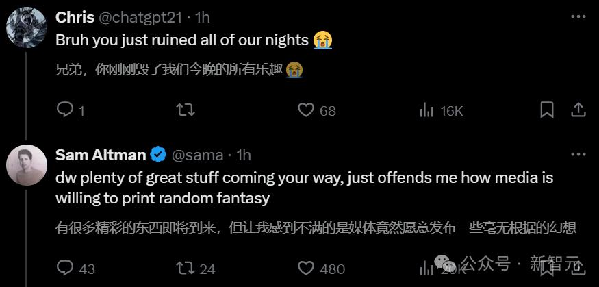Share Chris's tweet
The image size is (599, 287).
pos(578,110)
